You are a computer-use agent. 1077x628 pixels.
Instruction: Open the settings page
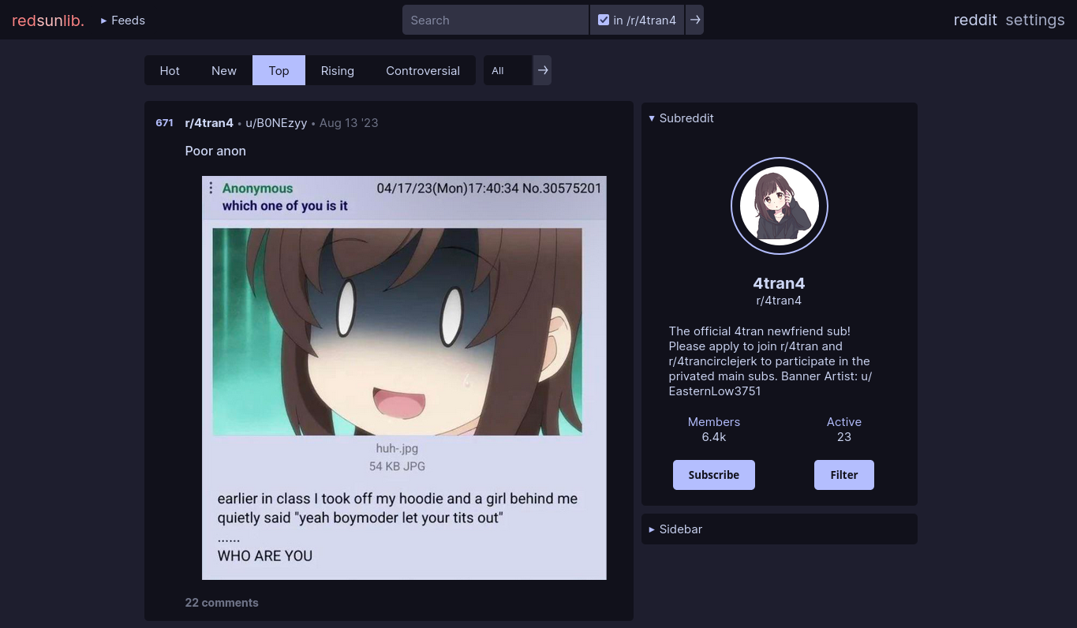pyautogui.click(x=1035, y=20)
